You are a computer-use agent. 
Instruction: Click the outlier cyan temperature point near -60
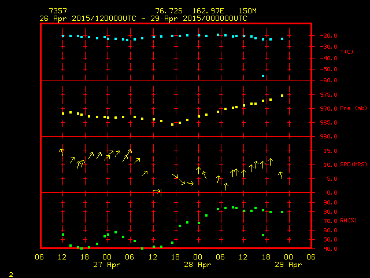click(263, 76)
